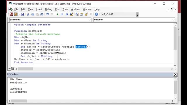Close the Immediate window
The height and width of the screenshot is (105, 187).
tap(175, 75)
